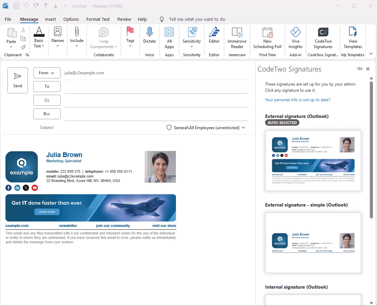The image size is (377, 306).
Task: Switch to the Options tab
Action: click(71, 19)
